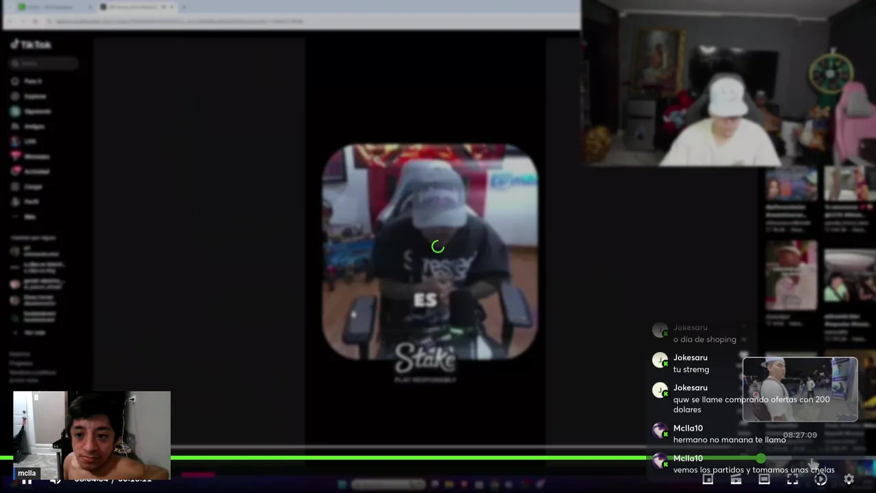Click the Perfil icon in TikTok sidebar

click(x=16, y=201)
